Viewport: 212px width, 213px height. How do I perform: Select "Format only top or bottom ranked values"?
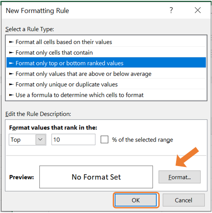pos(106,63)
